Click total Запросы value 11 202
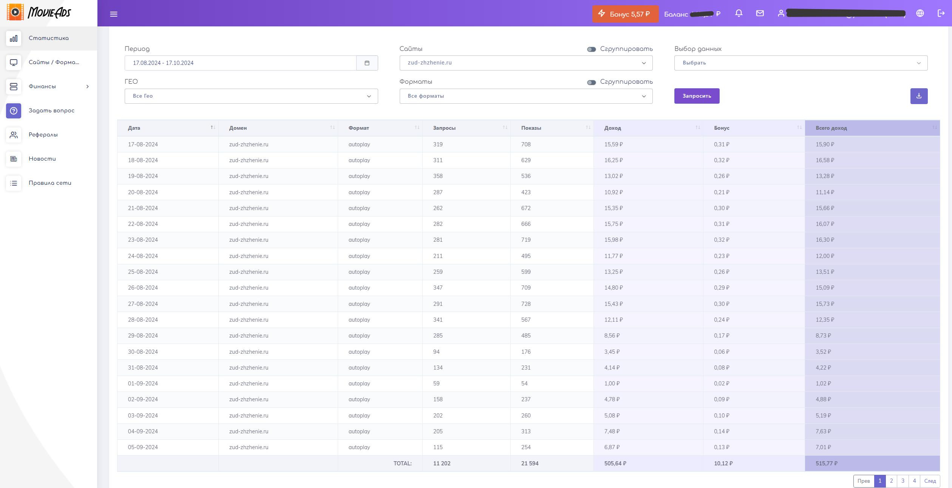The width and height of the screenshot is (952, 488). [x=442, y=463]
